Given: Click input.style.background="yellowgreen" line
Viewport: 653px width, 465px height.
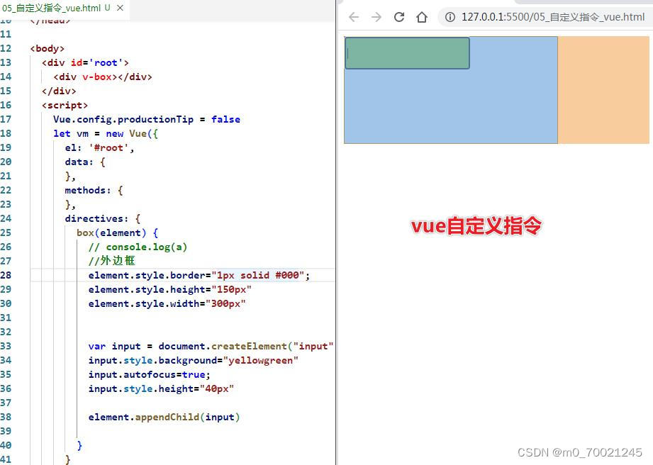Looking at the screenshot, I should point(194,360).
